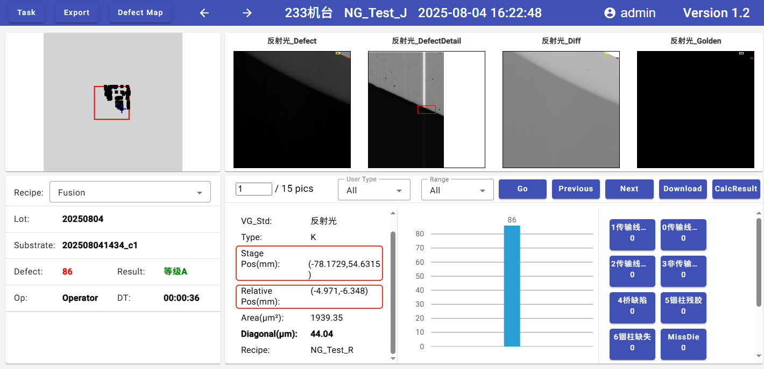The image size is (764, 369).
Task: Advance to the Next picture
Action: pos(629,189)
